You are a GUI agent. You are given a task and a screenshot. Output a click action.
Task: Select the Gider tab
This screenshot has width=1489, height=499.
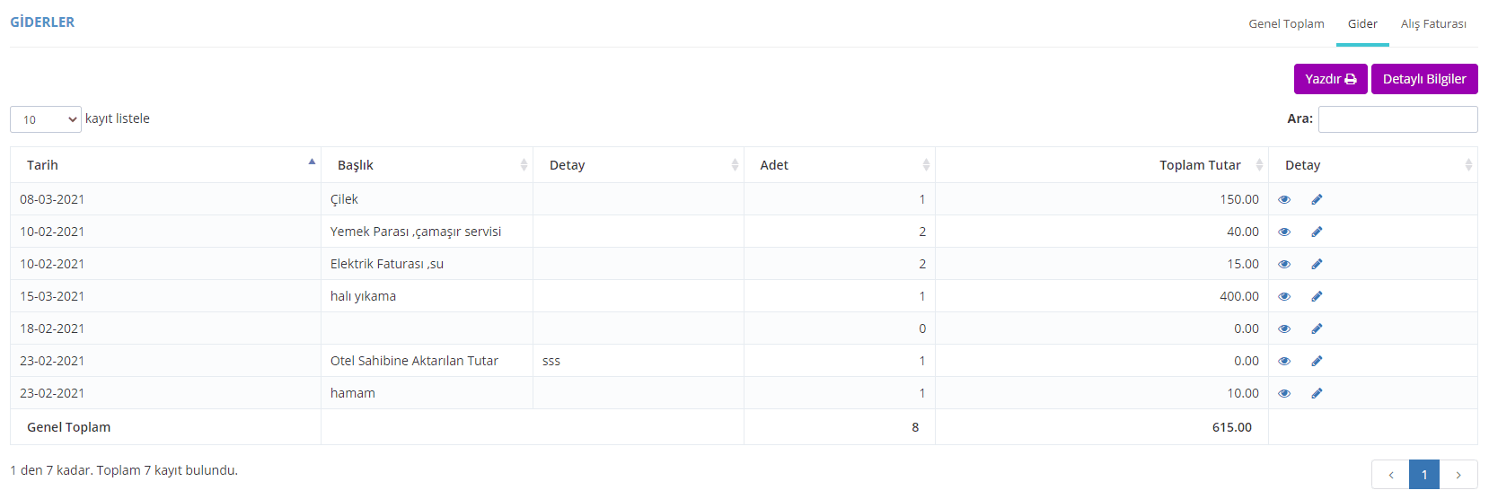[x=1362, y=24]
